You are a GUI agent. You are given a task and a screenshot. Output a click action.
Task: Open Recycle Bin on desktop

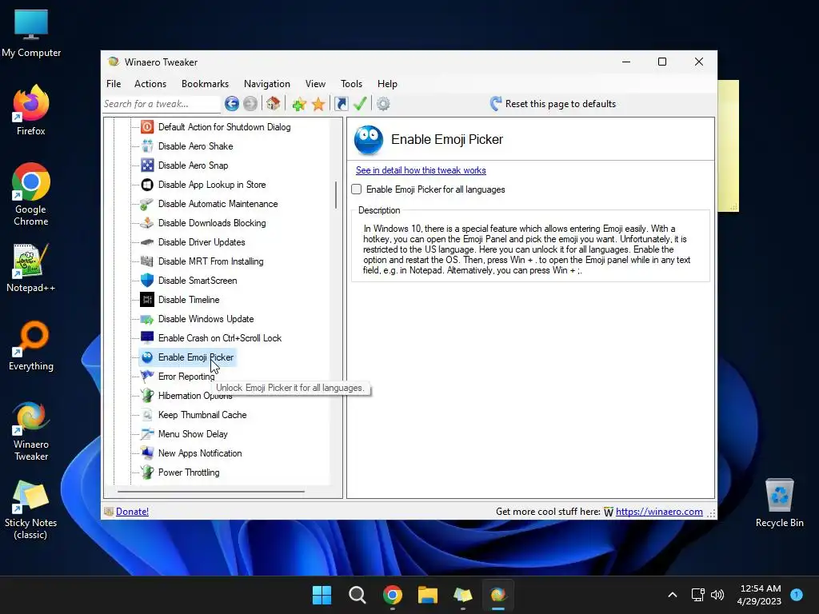[x=779, y=503]
